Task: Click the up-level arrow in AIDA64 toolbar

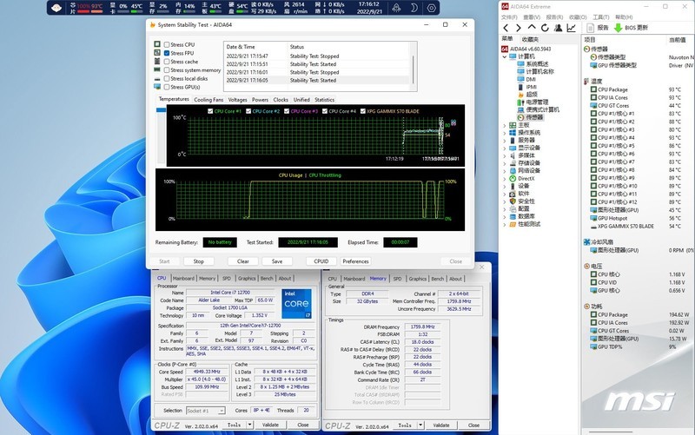Action: coord(532,28)
